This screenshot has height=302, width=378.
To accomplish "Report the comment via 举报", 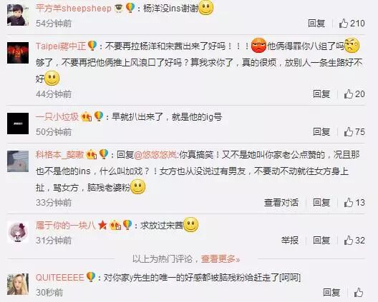I will pos(290,240).
